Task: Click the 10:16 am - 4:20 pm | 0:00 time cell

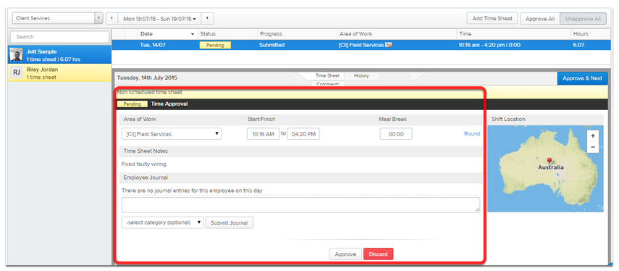Action: tap(489, 45)
